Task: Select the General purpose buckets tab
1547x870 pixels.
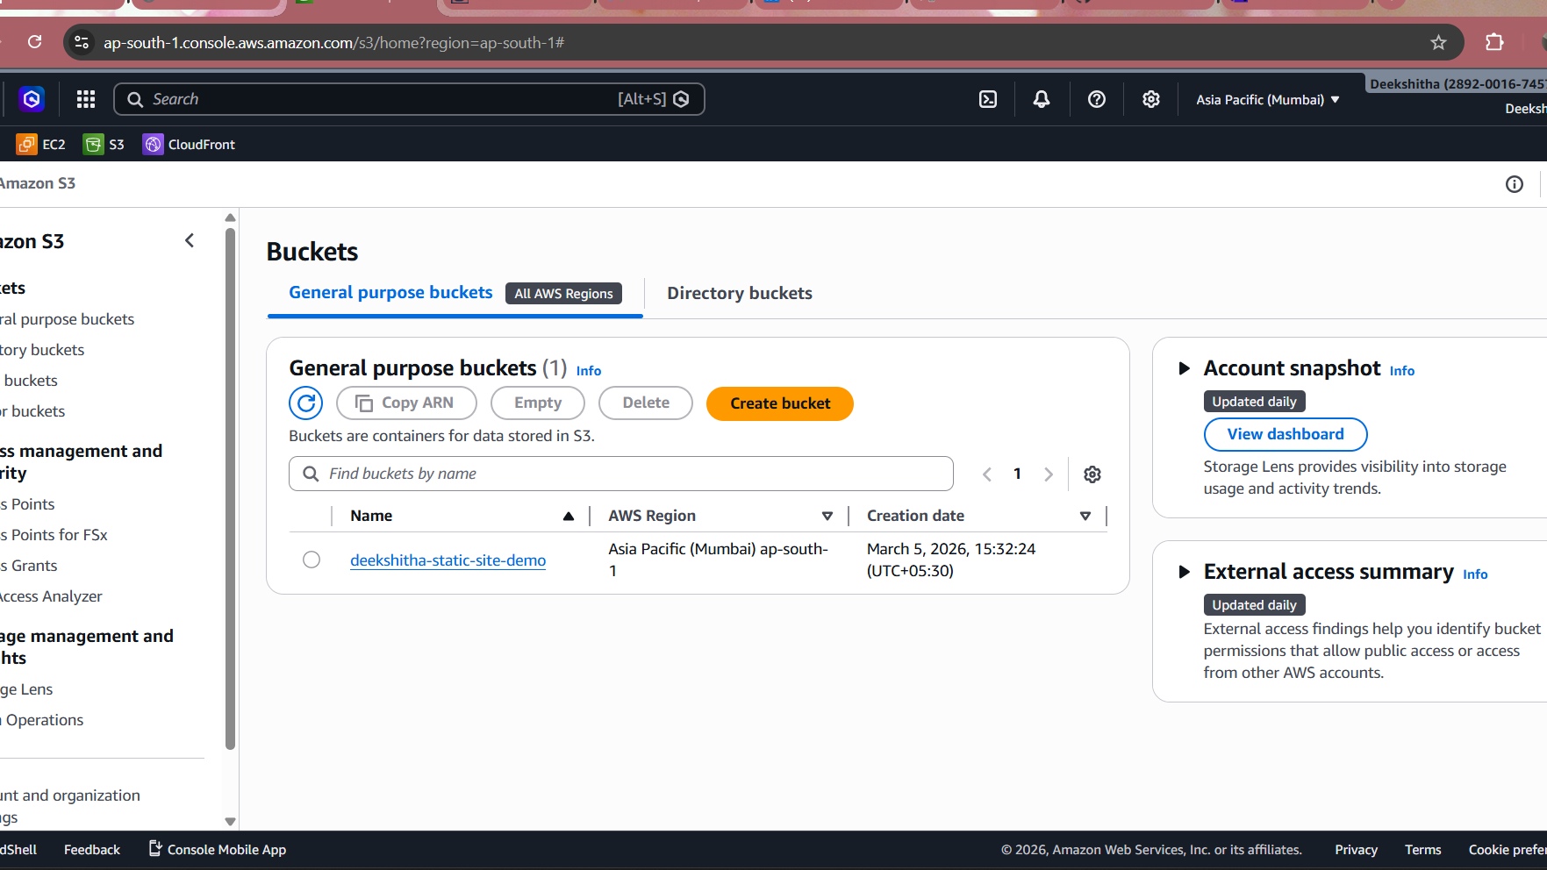Action: pos(390,293)
